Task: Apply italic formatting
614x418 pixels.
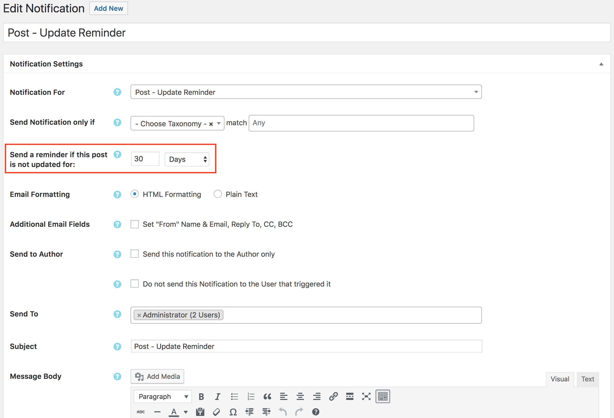Action: coord(217,396)
